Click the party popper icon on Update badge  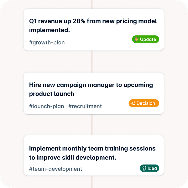(x=136, y=39)
